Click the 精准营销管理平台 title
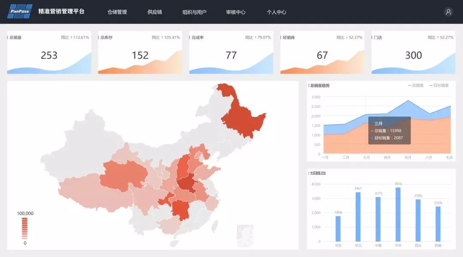 pyautogui.click(x=61, y=12)
